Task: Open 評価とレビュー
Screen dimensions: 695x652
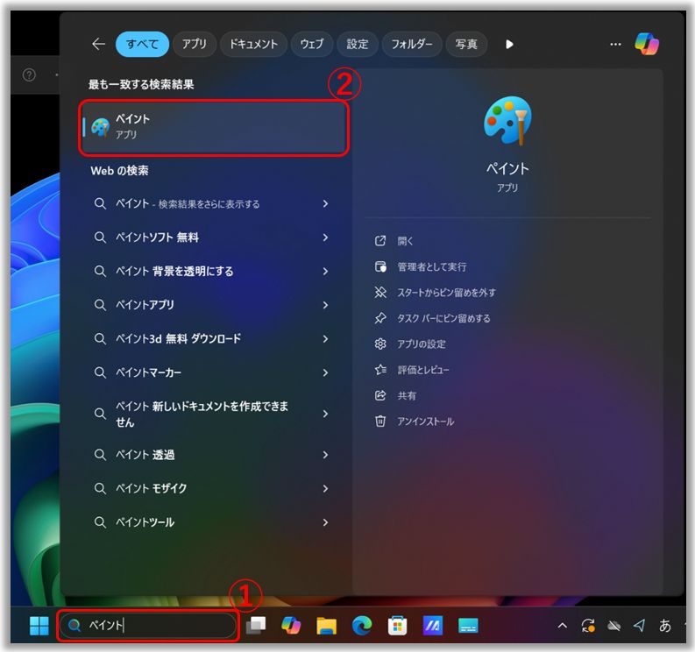Action: pyautogui.click(x=422, y=370)
